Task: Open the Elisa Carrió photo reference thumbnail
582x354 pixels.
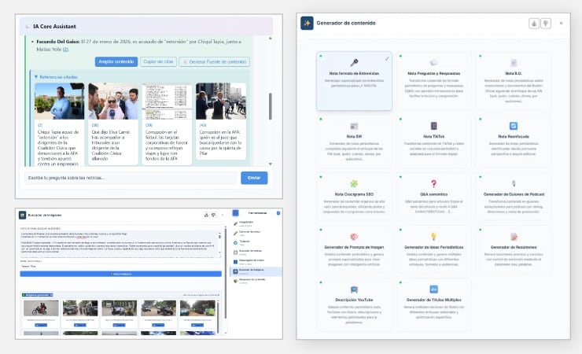Action: coord(113,101)
